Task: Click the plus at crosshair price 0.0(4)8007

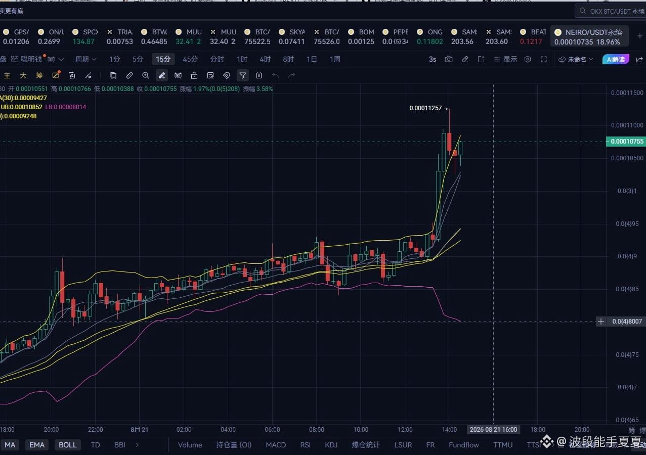Action: pos(600,322)
